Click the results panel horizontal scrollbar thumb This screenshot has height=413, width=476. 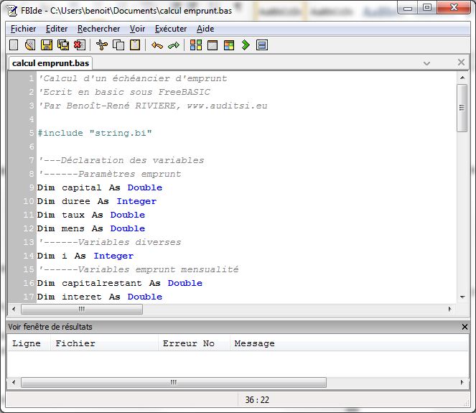click(x=174, y=382)
